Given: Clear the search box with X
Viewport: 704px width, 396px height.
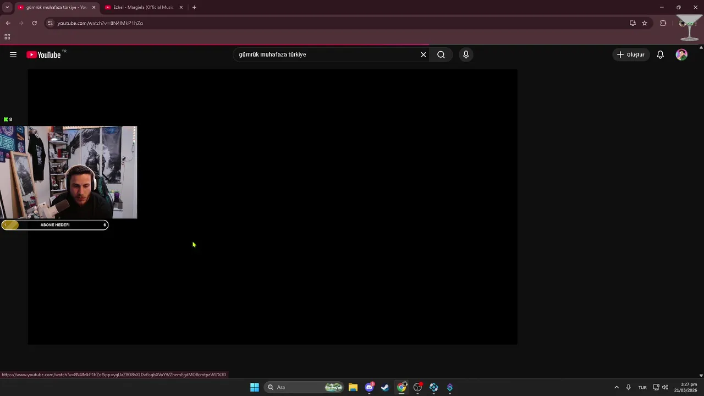Looking at the screenshot, I should (x=424, y=54).
